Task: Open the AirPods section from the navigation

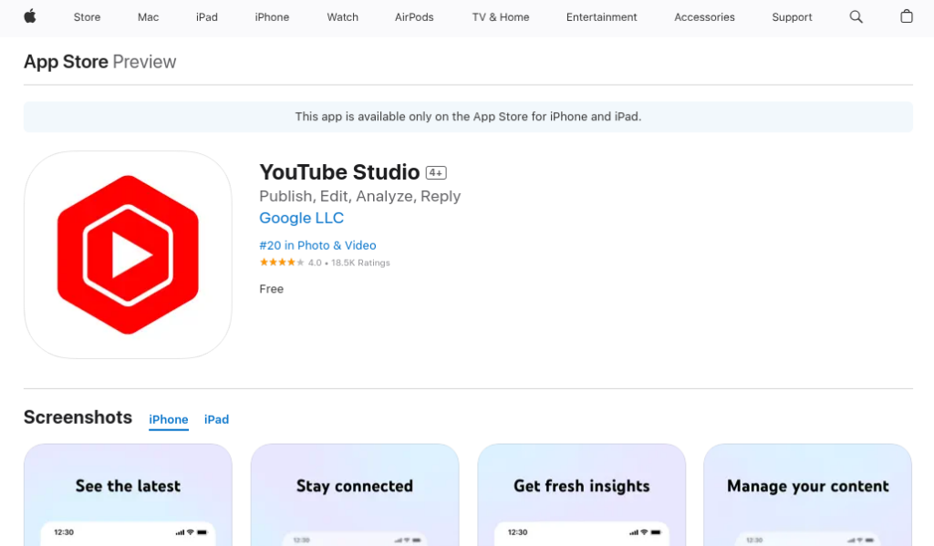Action: [x=413, y=16]
